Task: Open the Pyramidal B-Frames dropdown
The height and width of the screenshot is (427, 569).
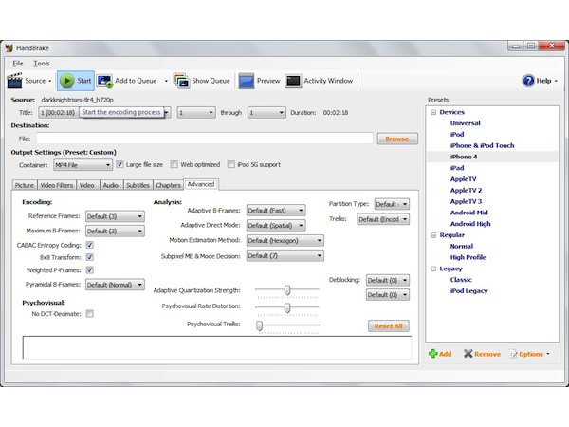Action: coord(115,285)
